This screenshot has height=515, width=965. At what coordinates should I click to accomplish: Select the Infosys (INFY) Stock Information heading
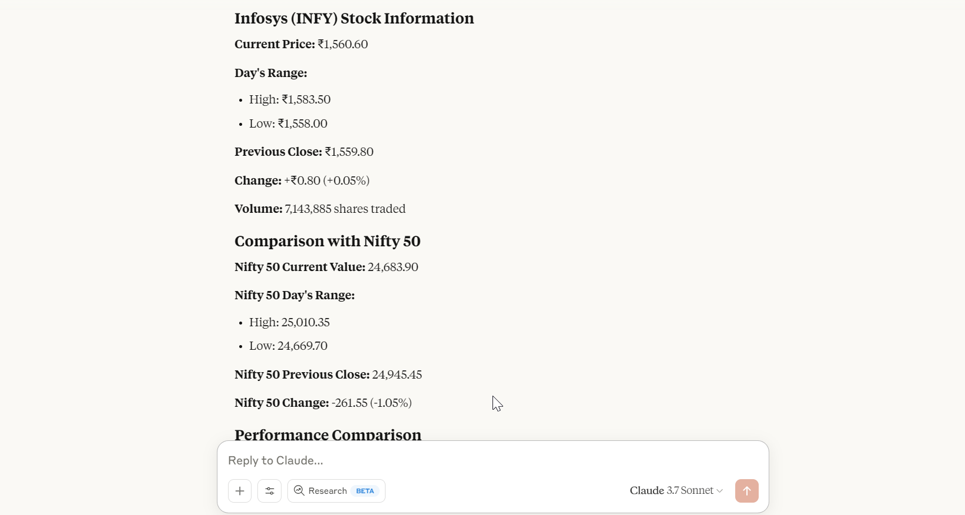pyautogui.click(x=354, y=18)
